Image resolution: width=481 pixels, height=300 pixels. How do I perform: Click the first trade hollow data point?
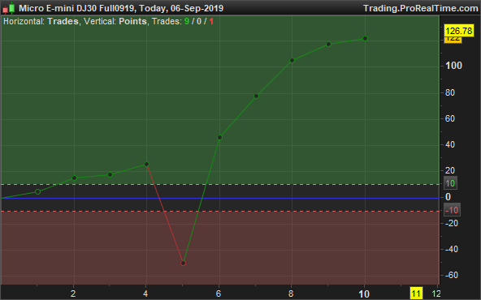coord(37,192)
